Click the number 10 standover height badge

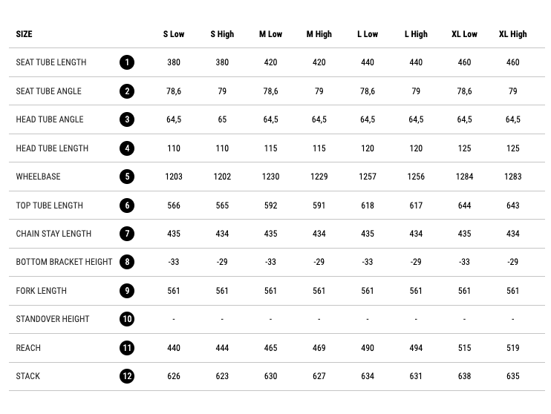(127, 319)
